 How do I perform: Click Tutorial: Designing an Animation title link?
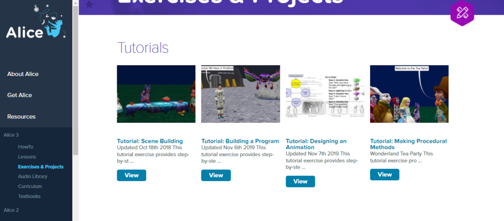316,144
